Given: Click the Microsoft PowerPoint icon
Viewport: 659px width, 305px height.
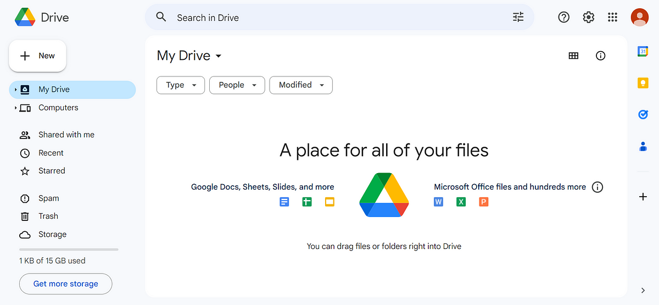Looking at the screenshot, I should tap(484, 202).
